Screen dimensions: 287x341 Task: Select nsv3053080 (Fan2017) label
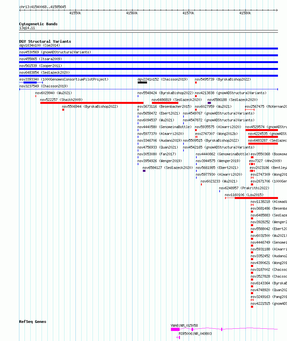pyautogui.click(x=157, y=154)
